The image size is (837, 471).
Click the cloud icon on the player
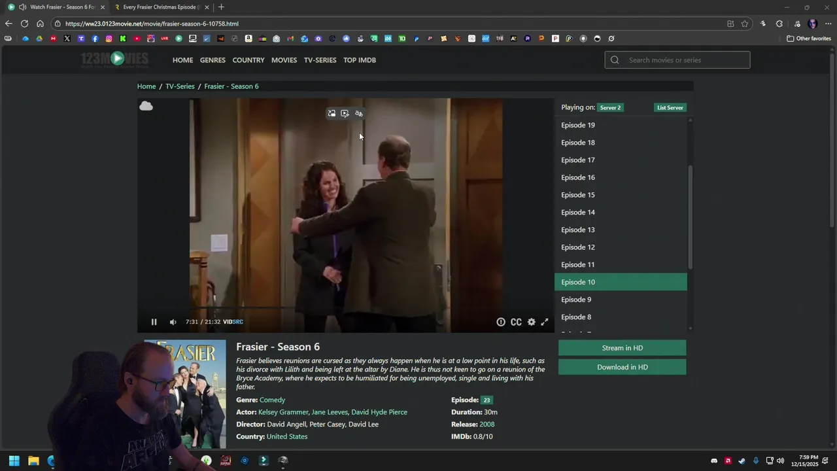(146, 106)
